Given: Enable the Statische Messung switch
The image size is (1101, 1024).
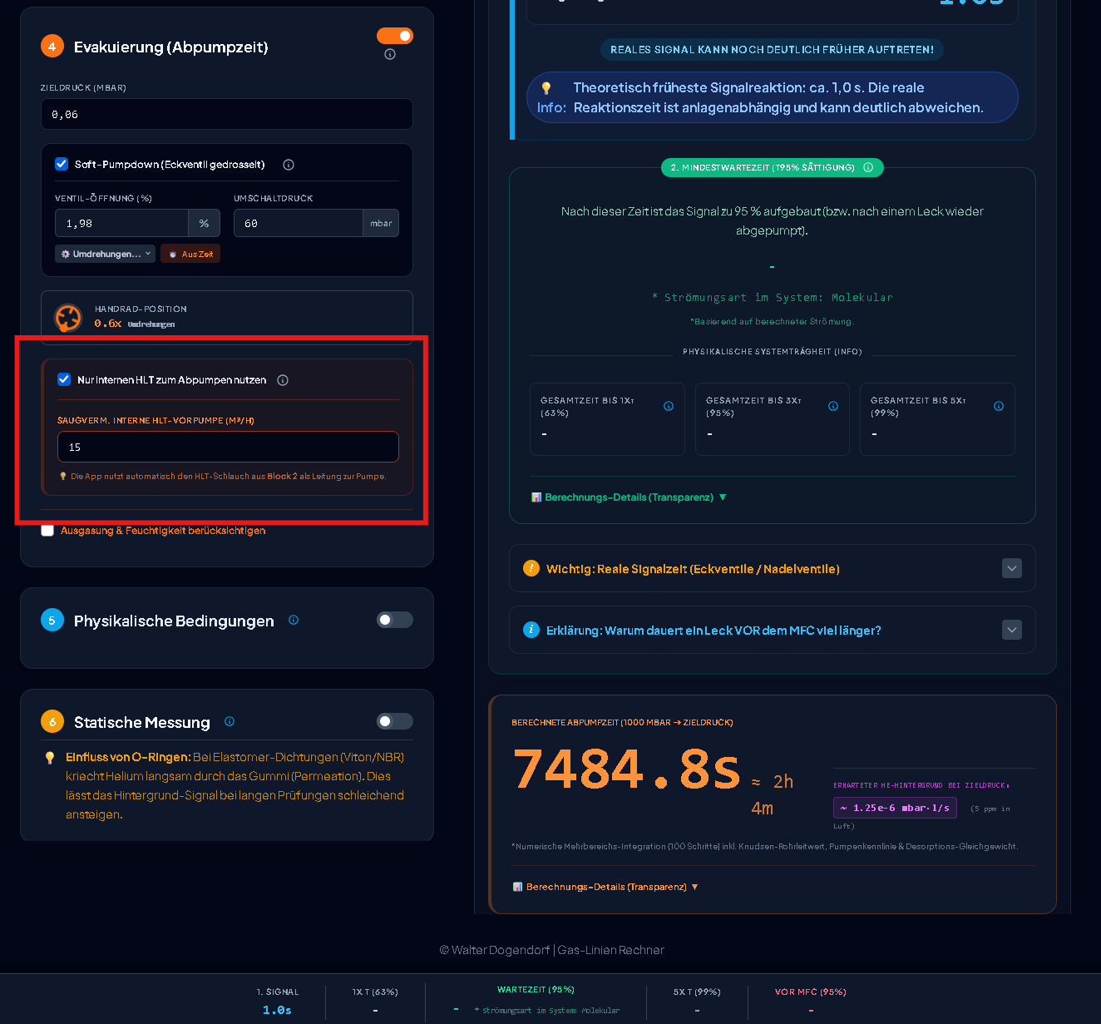Looking at the screenshot, I should [x=395, y=721].
